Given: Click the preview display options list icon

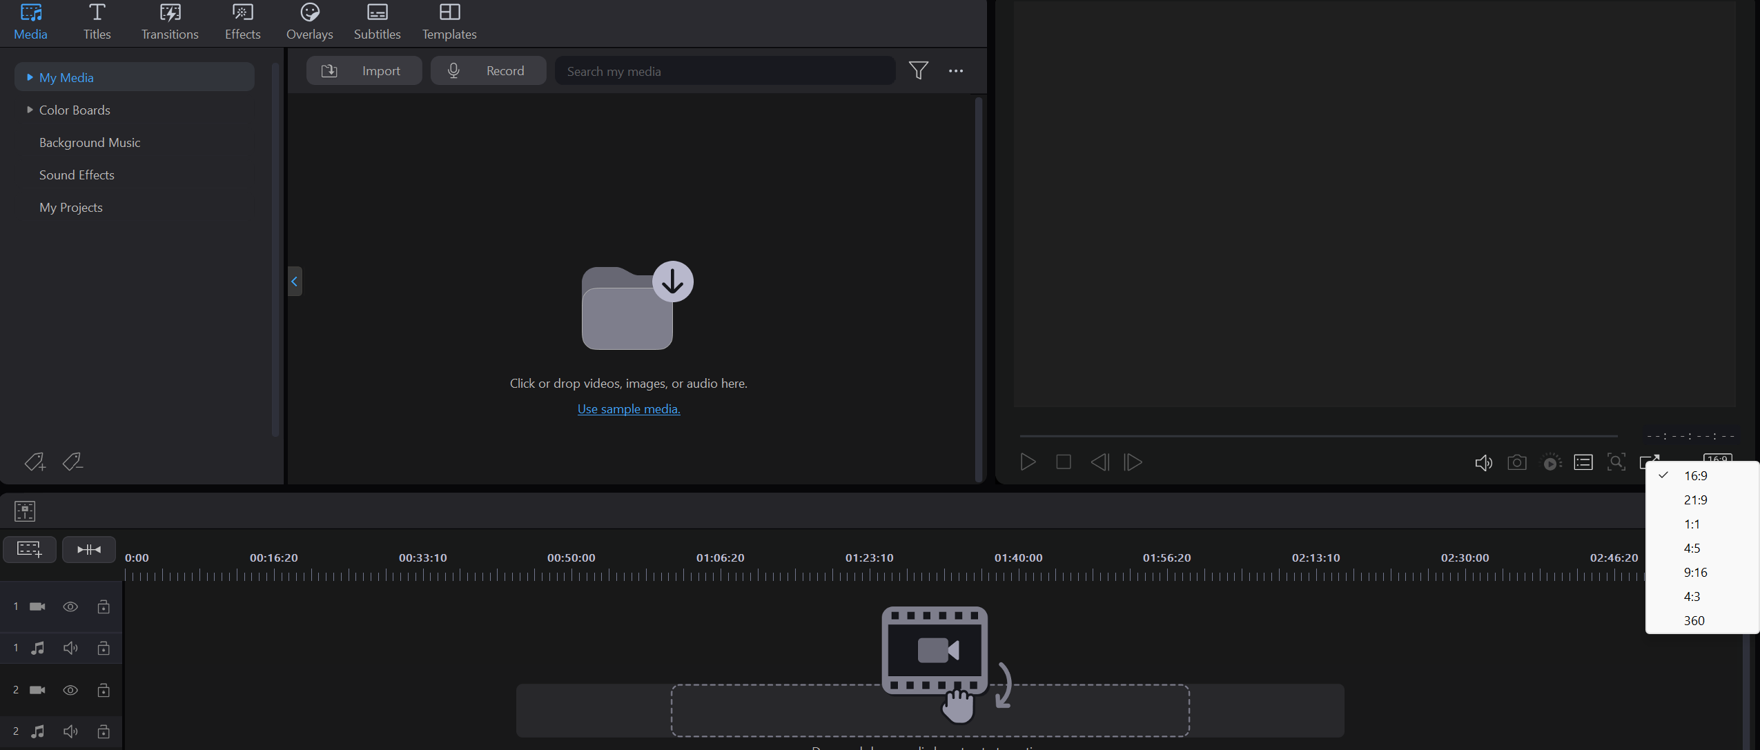Looking at the screenshot, I should (1583, 462).
